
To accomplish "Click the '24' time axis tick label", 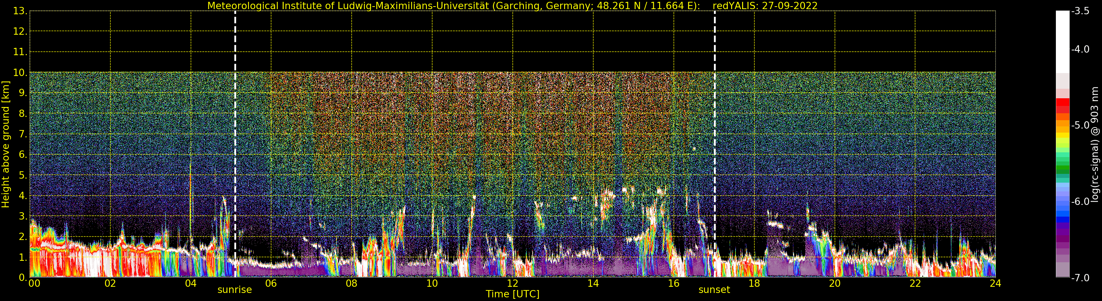I will click(x=995, y=283).
